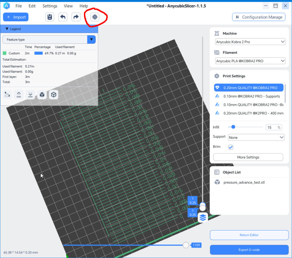Open the Support None dropdown
292x258 pixels.
256,138
